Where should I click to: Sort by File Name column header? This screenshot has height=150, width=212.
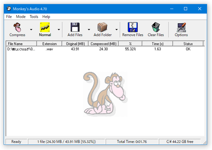coord(21,44)
